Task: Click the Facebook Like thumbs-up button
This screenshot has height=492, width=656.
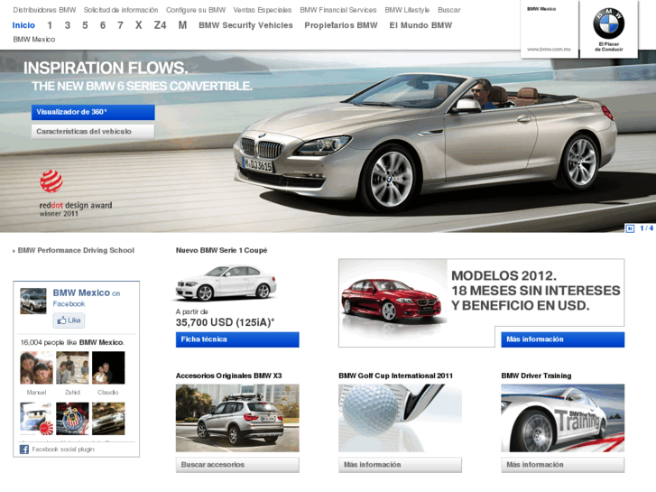Action: [69, 320]
